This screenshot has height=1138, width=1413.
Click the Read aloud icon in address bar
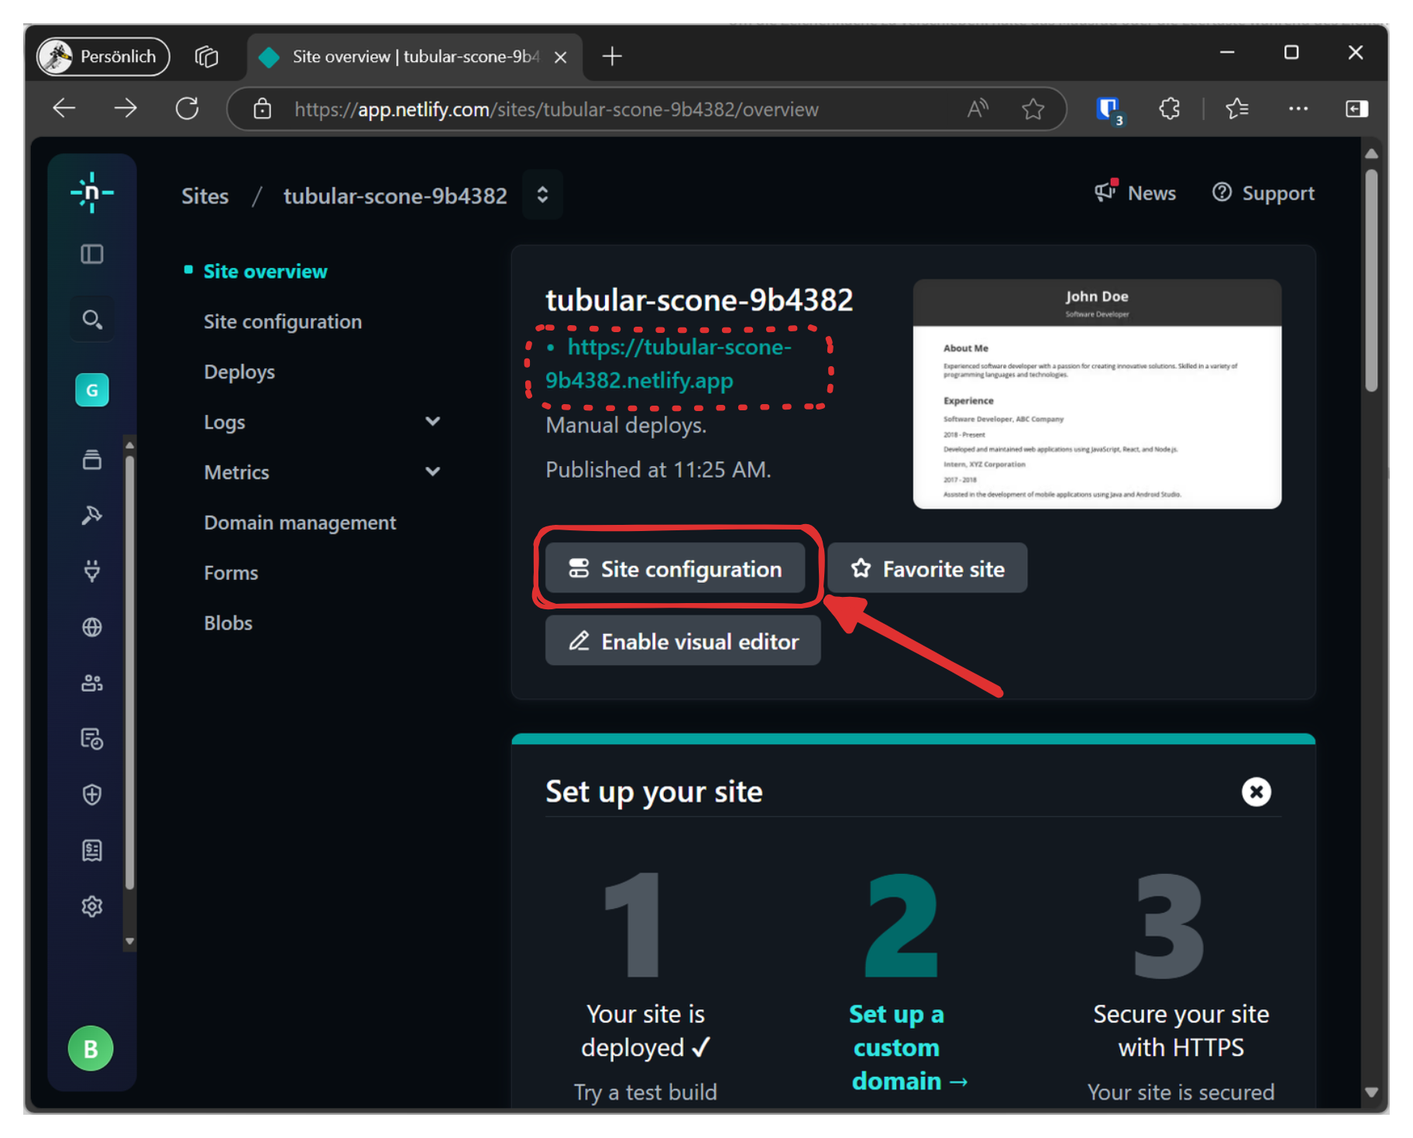(x=978, y=109)
